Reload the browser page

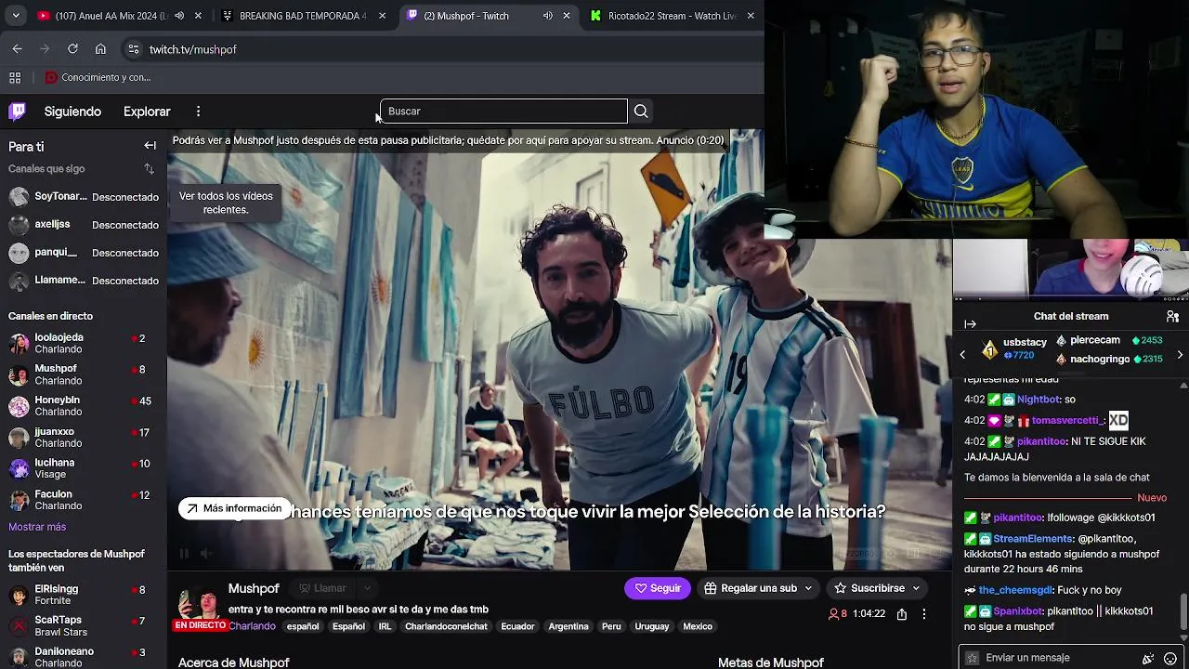point(72,49)
